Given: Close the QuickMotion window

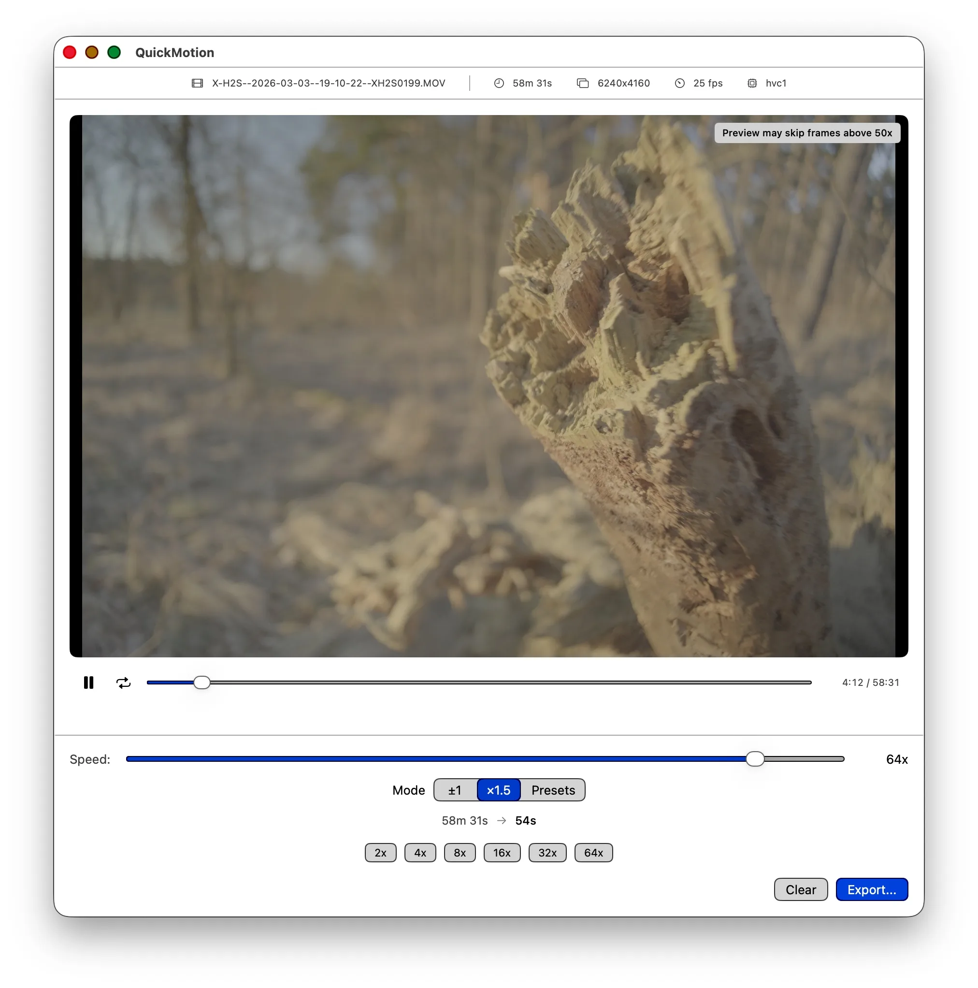Looking at the screenshot, I should [70, 52].
